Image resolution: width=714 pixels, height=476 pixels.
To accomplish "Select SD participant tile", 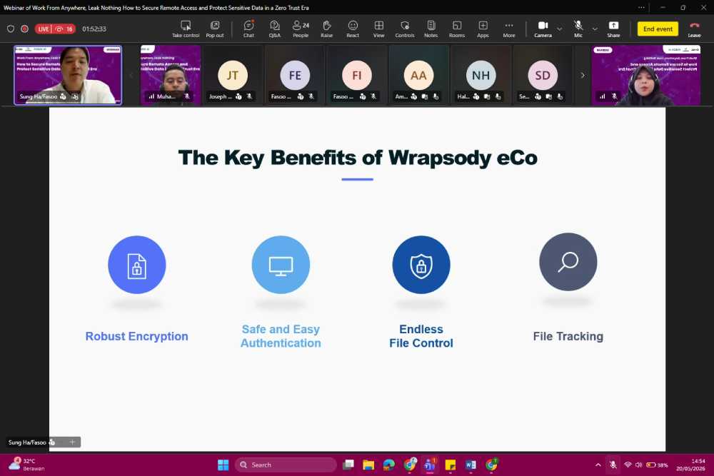I will (543, 75).
